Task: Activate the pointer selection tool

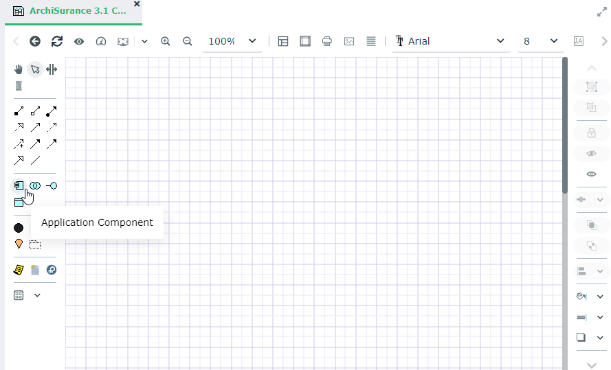Action: click(x=35, y=69)
